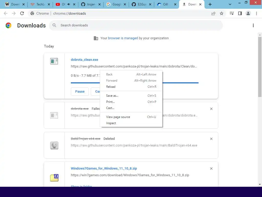Select View page source menu entry
Screen dimensions: 262x197
click(131, 117)
